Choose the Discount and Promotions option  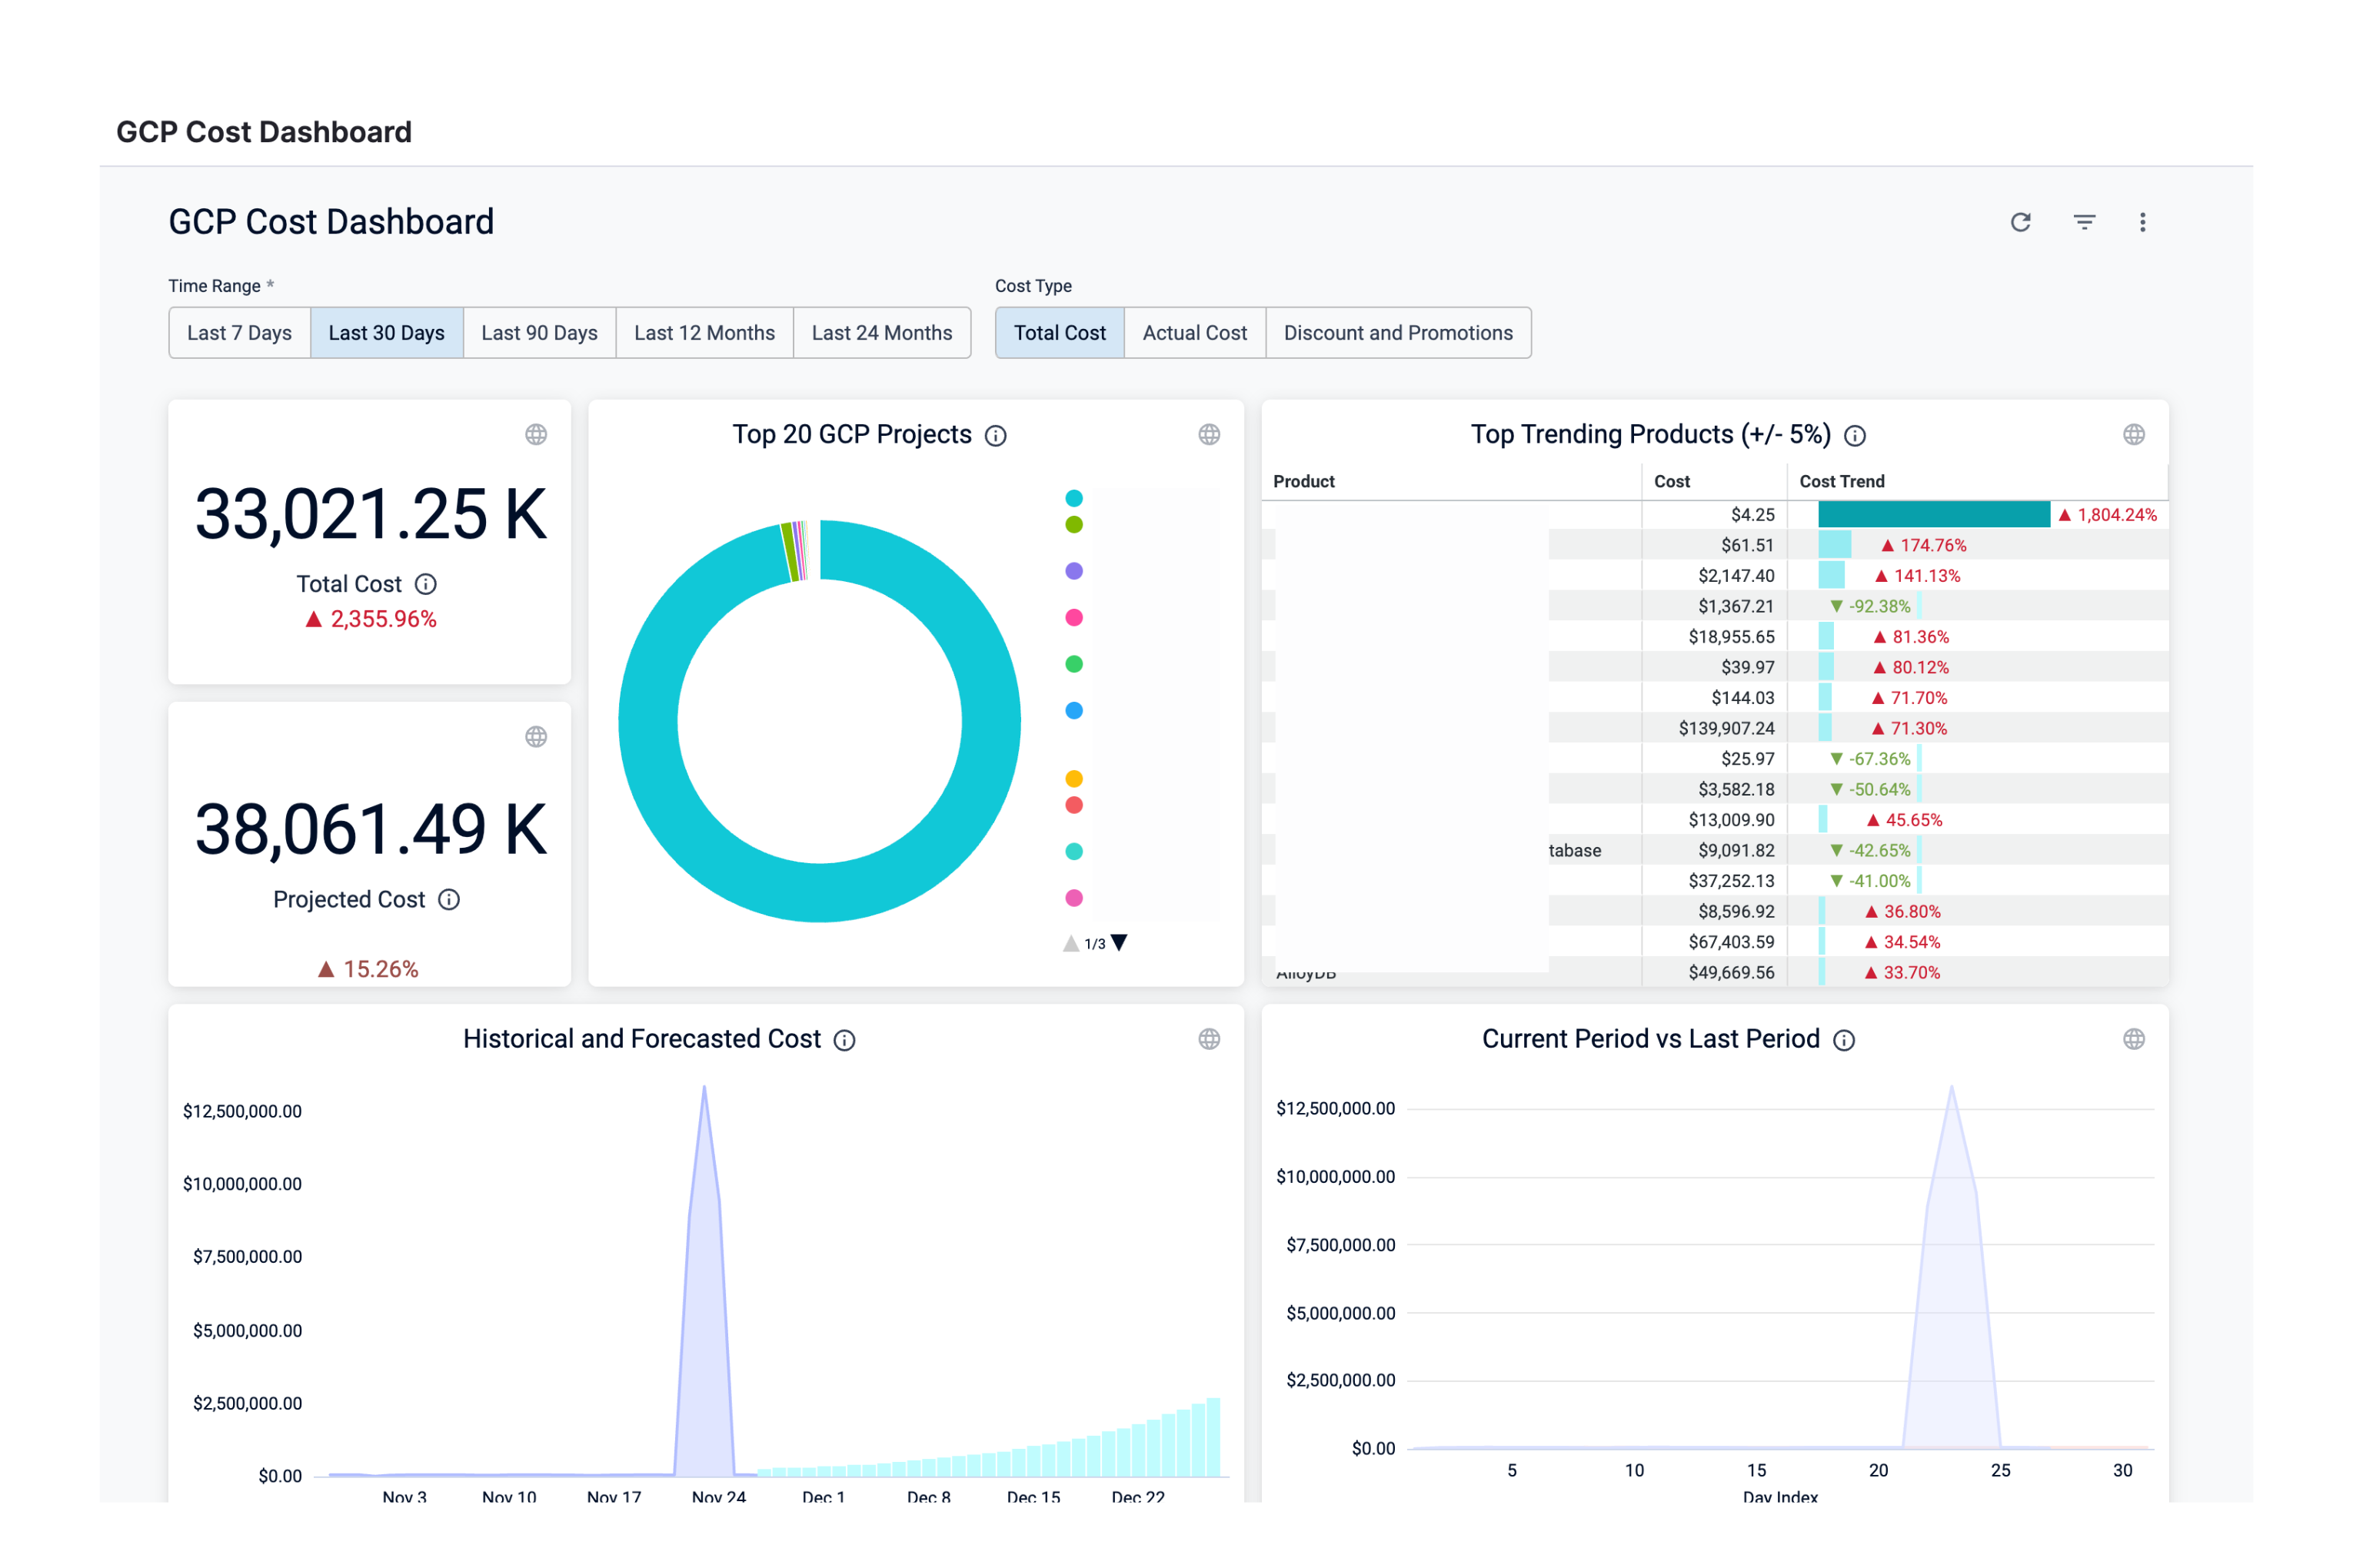click(x=1398, y=333)
